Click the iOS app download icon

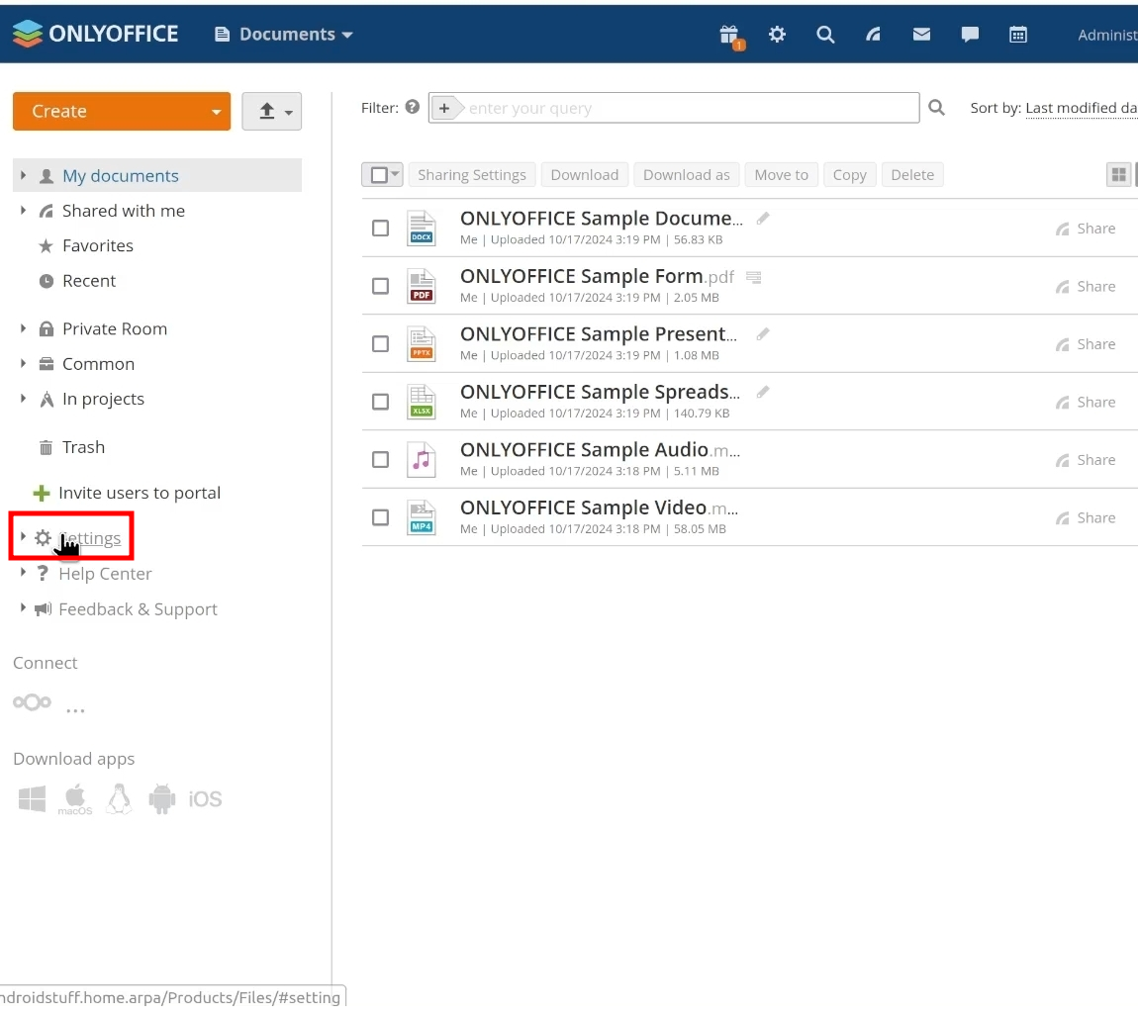[206, 799]
